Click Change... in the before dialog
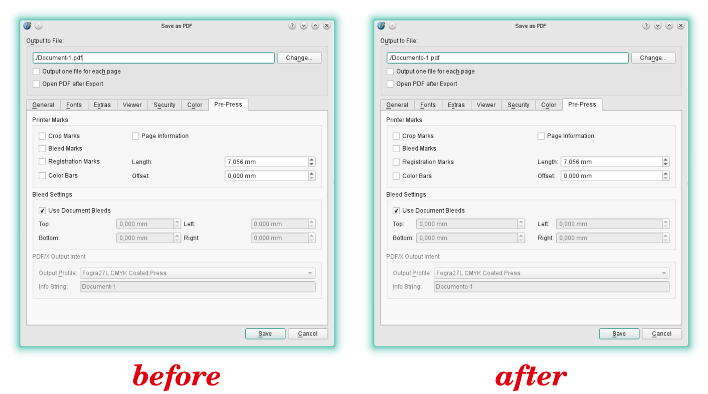 [x=299, y=58]
